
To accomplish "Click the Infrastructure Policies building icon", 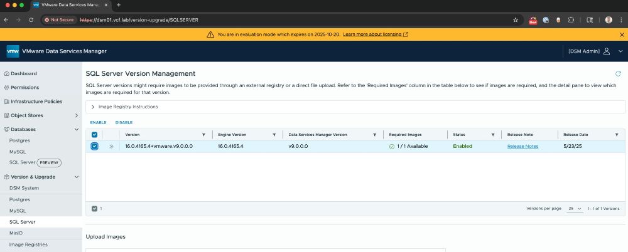I will pyautogui.click(x=6, y=102).
